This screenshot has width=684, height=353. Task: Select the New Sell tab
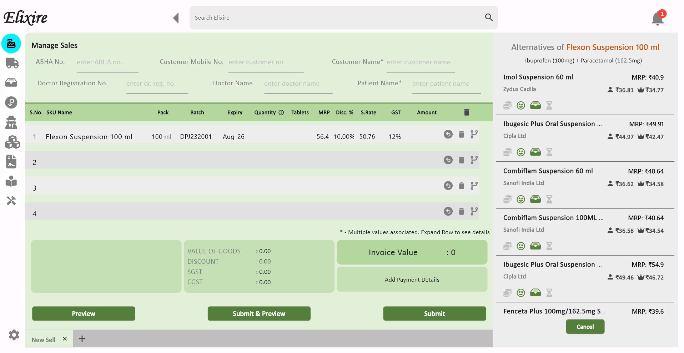44,340
